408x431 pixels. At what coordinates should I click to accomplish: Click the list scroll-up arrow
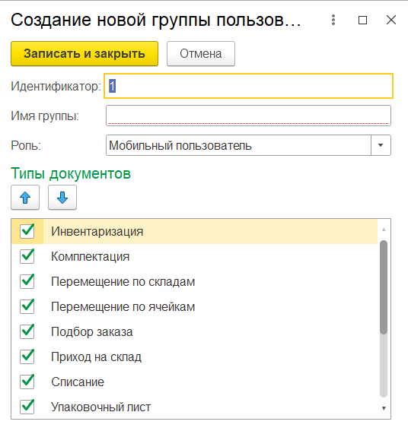pyautogui.click(x=384, y=230)
